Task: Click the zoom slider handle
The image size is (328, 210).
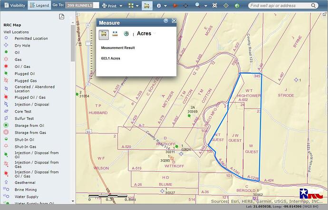Action: click(x=88, y=44)
